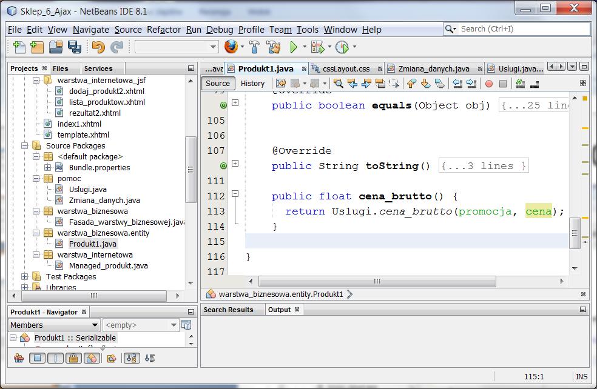597x389 pixels.
Task: Click the Build Project hammer icon
Action: pos(254,47)
